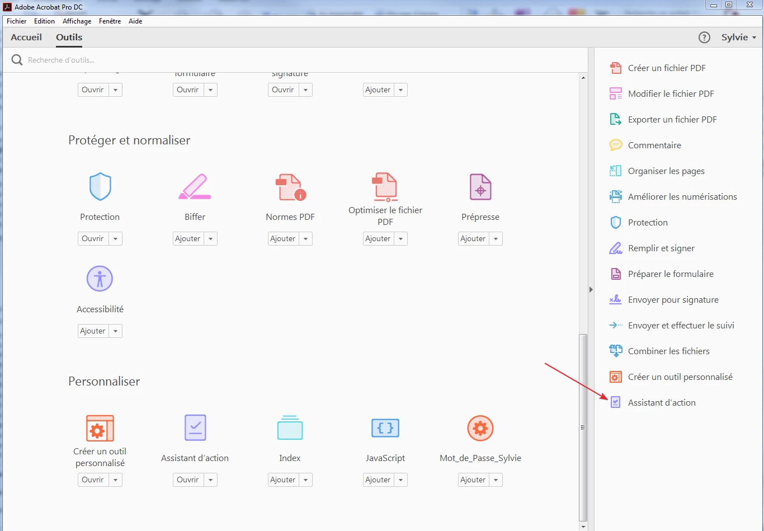Click Ajouter under Prépresse tool

coord(473,238)
